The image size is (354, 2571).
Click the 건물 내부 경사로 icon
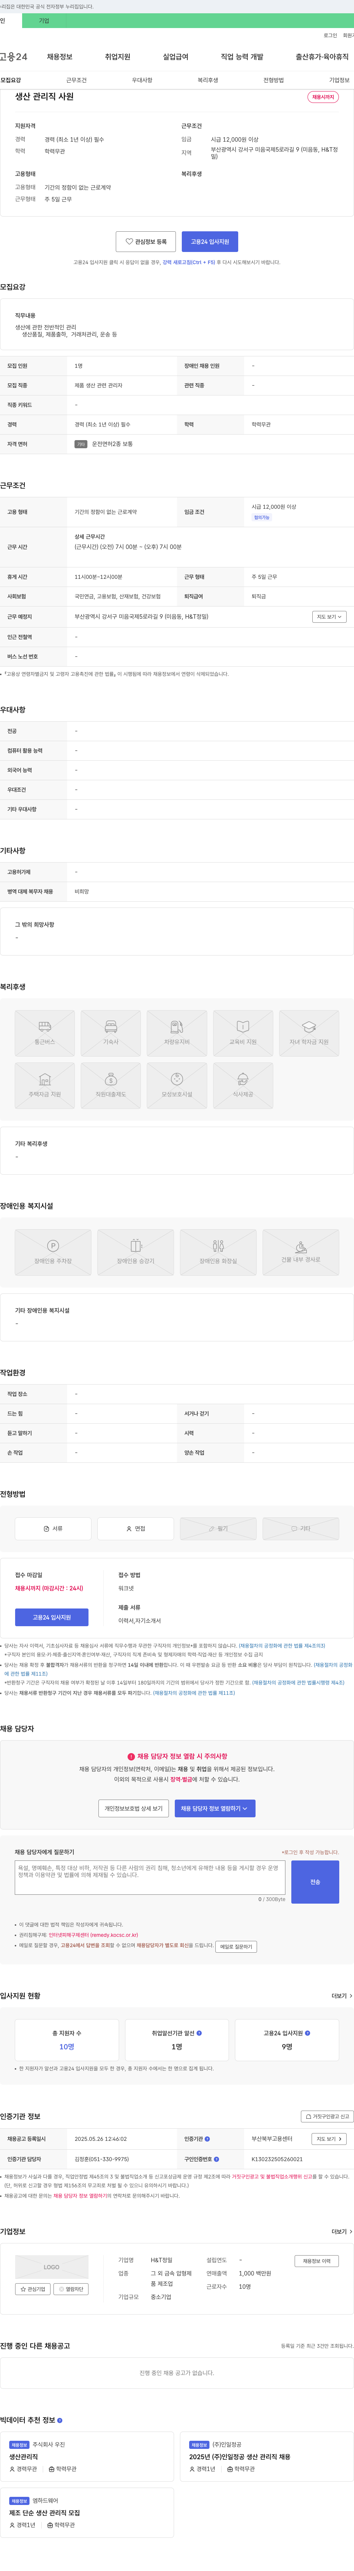coord(301,1252)
